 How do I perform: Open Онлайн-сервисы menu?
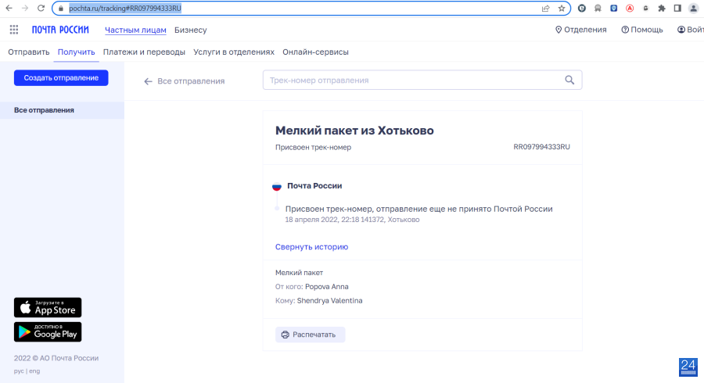pyautogui.click(x=316, y=52)
